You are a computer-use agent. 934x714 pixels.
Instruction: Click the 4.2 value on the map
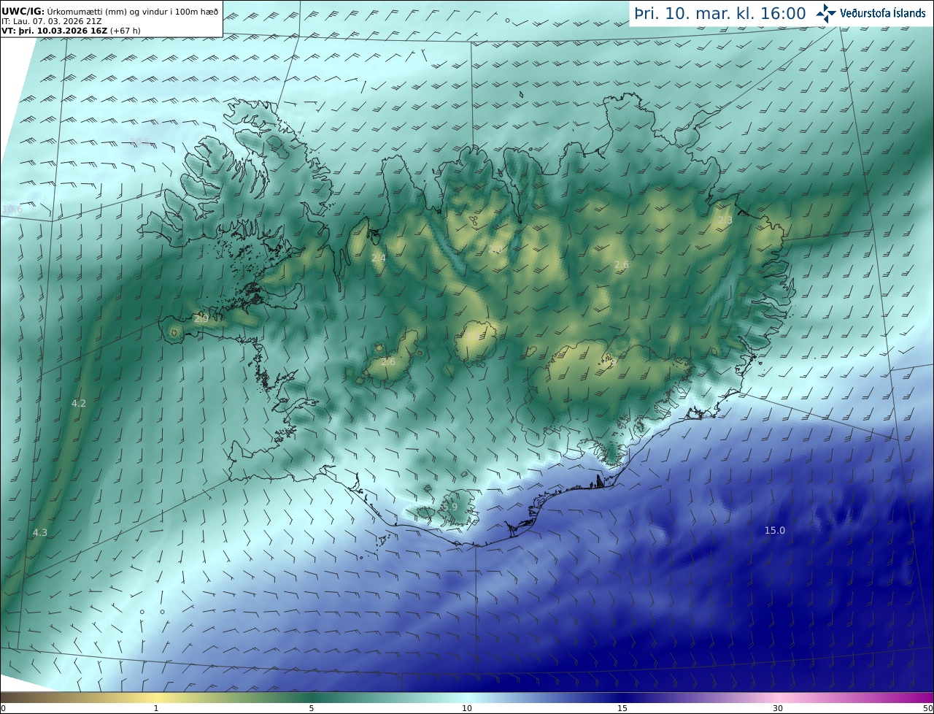pyautogui.click(x=79, y=404)
